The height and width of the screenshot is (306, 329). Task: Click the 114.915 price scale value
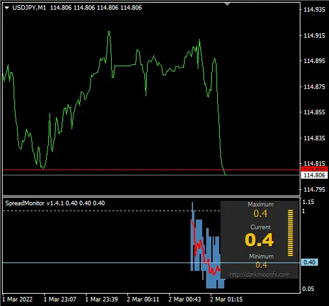(314, 36)
